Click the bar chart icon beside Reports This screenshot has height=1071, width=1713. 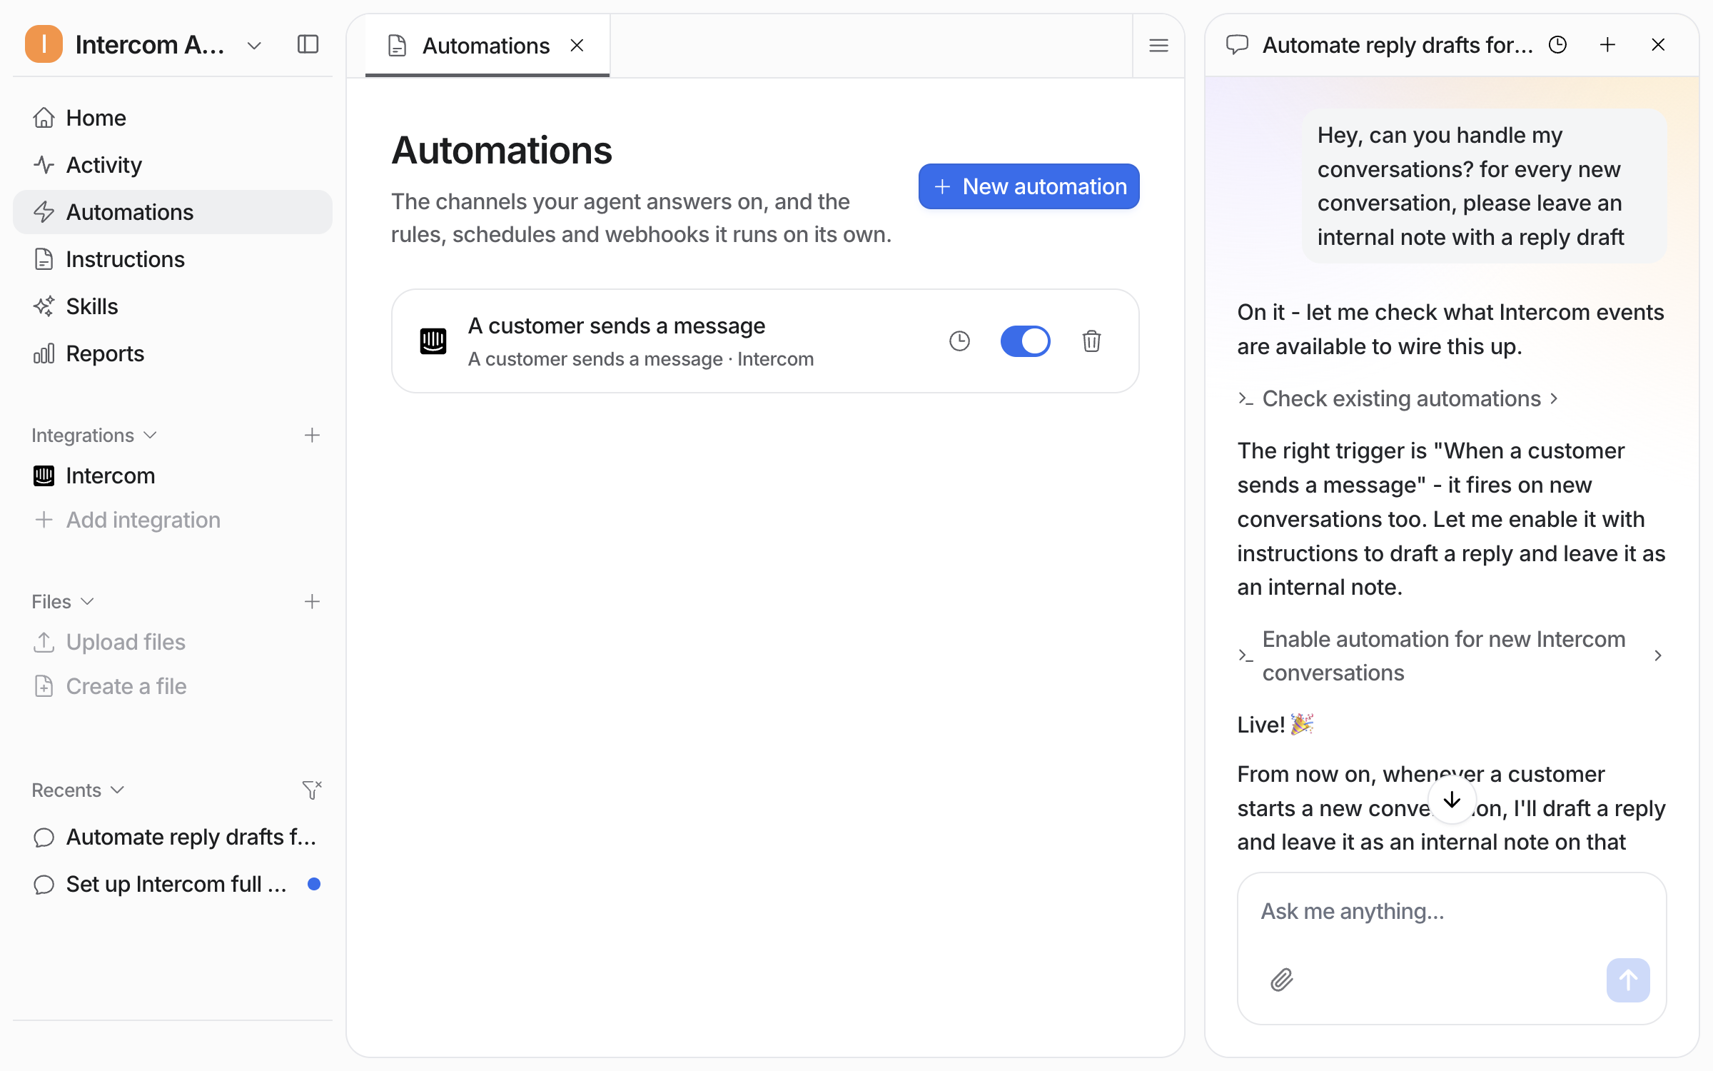coord(44,353)
